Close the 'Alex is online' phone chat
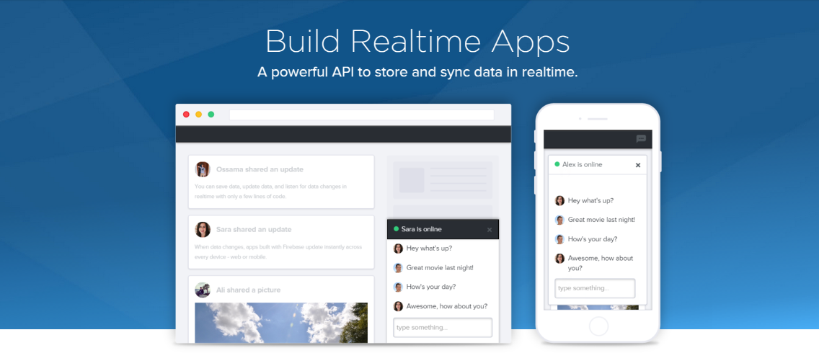Screen dimensions: 819x353 tap(637, 165)
